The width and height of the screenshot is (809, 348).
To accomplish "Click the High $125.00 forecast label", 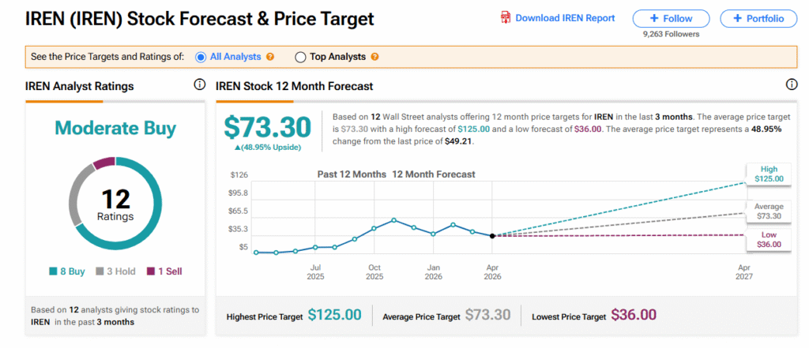I will (768, 174).
